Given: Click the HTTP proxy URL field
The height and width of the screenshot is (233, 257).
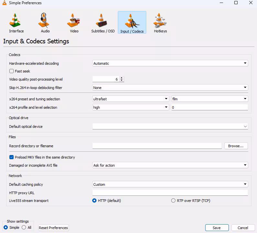Looking at the screenshot, I should click(x=170, y=193).
